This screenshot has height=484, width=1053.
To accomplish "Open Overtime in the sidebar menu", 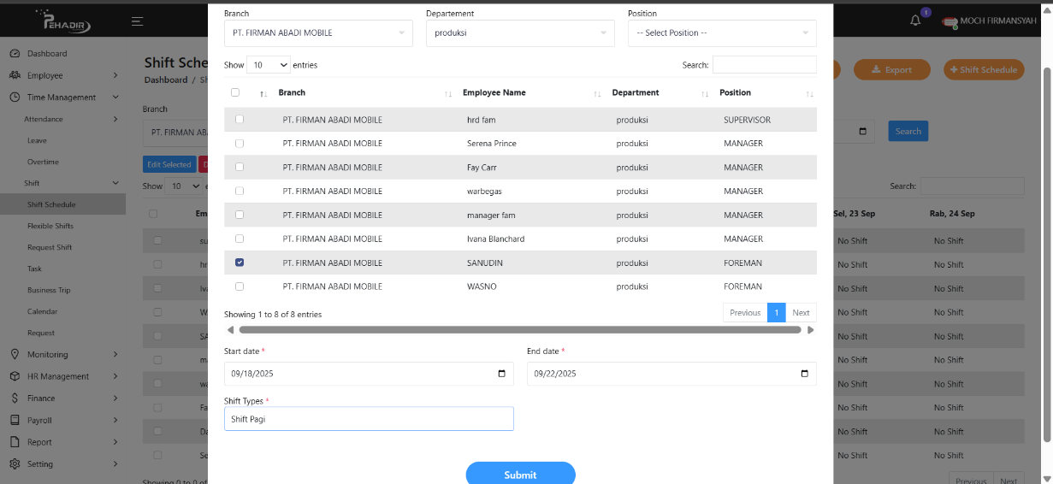I will [43, 162].
